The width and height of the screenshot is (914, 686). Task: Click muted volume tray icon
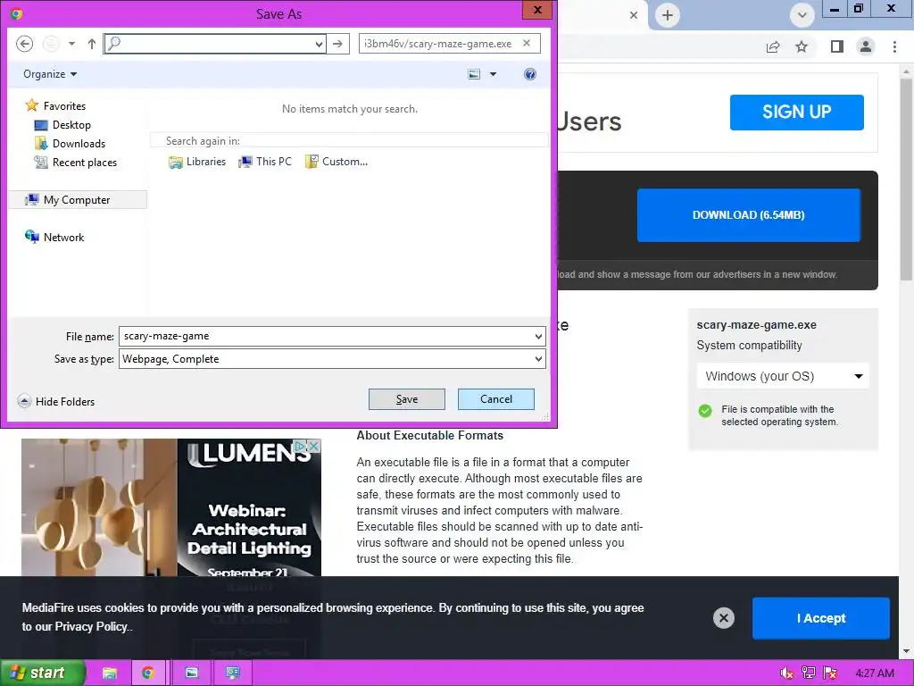(786, 673)
